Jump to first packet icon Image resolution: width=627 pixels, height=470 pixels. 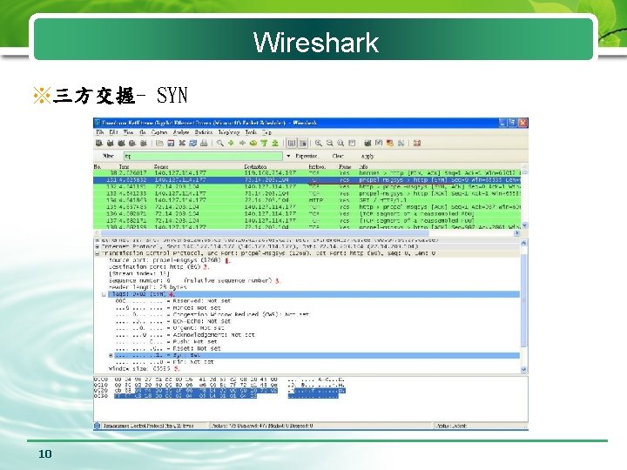coord(264,143)
